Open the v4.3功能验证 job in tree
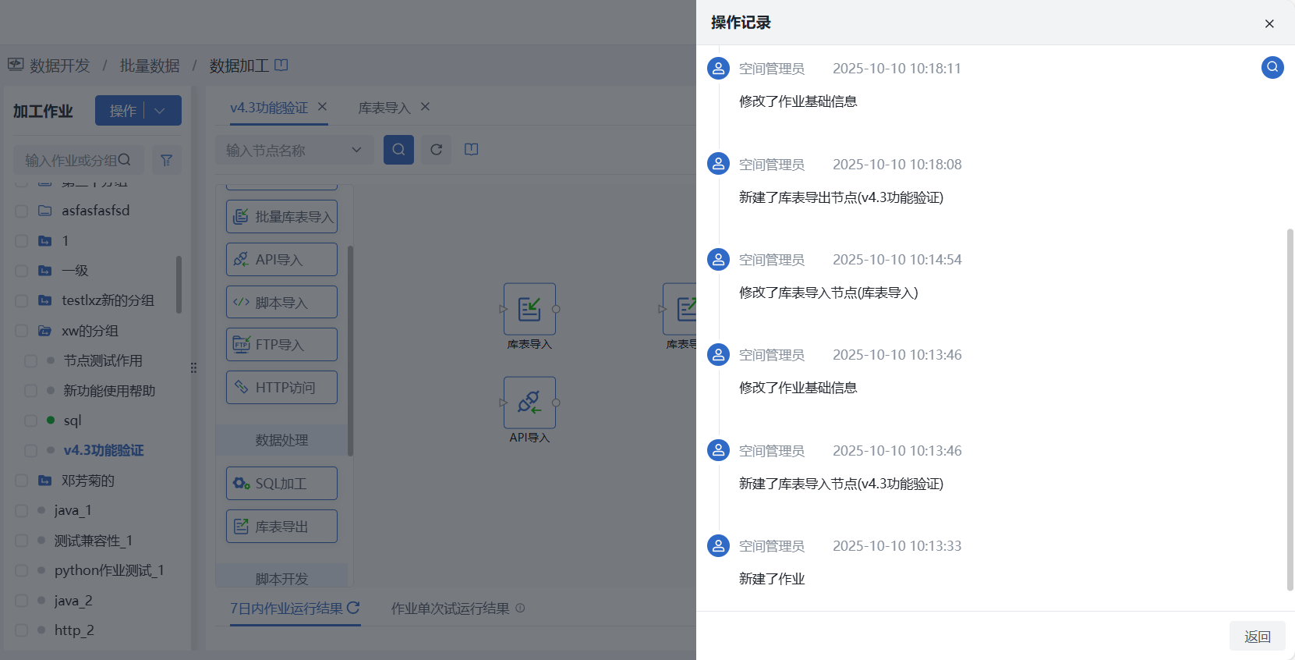Screen dimensions: 1295x660 (104, 450)
